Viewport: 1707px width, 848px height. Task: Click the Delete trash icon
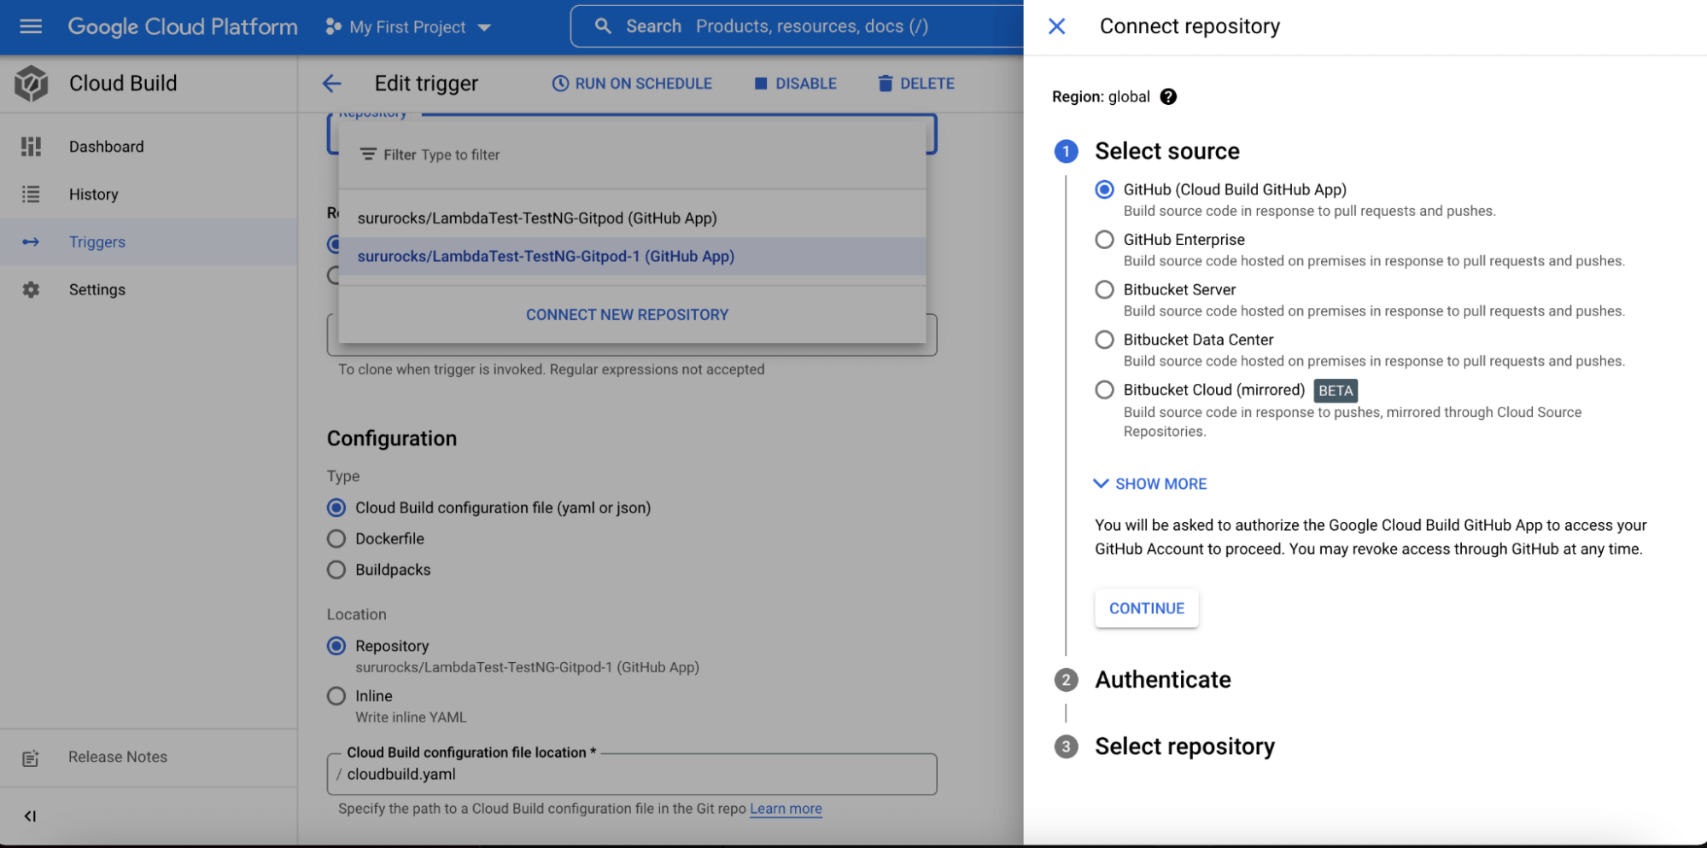(x=886, y=83)
